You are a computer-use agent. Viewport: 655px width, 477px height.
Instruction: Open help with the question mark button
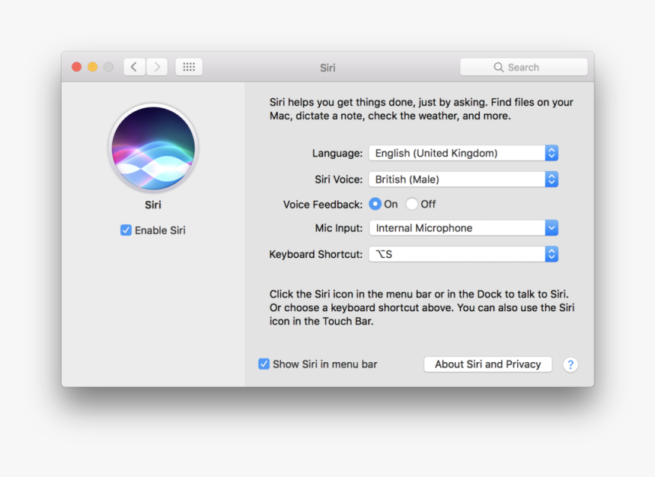[x=570, y=364]
